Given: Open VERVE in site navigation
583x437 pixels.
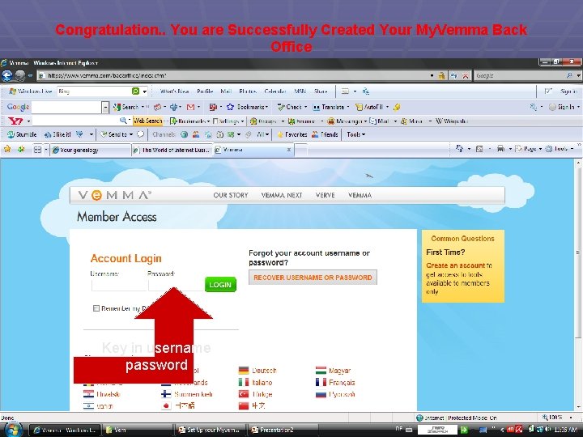Looking at the screenshot, I should pyautogui.click(x=325, y=195).
